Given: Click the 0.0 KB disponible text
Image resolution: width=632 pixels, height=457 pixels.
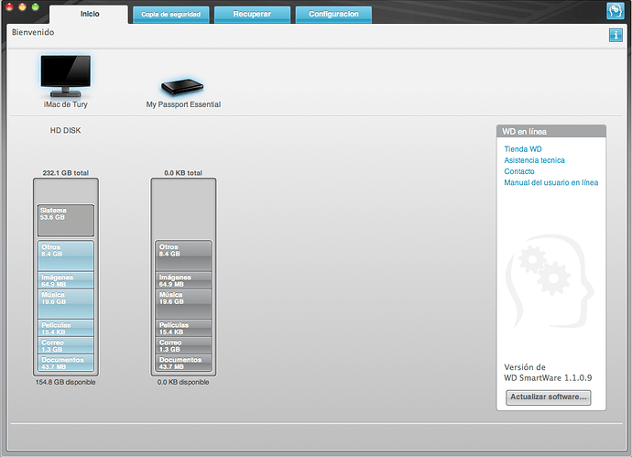Looking at the screenshot, I should [183, 382].
